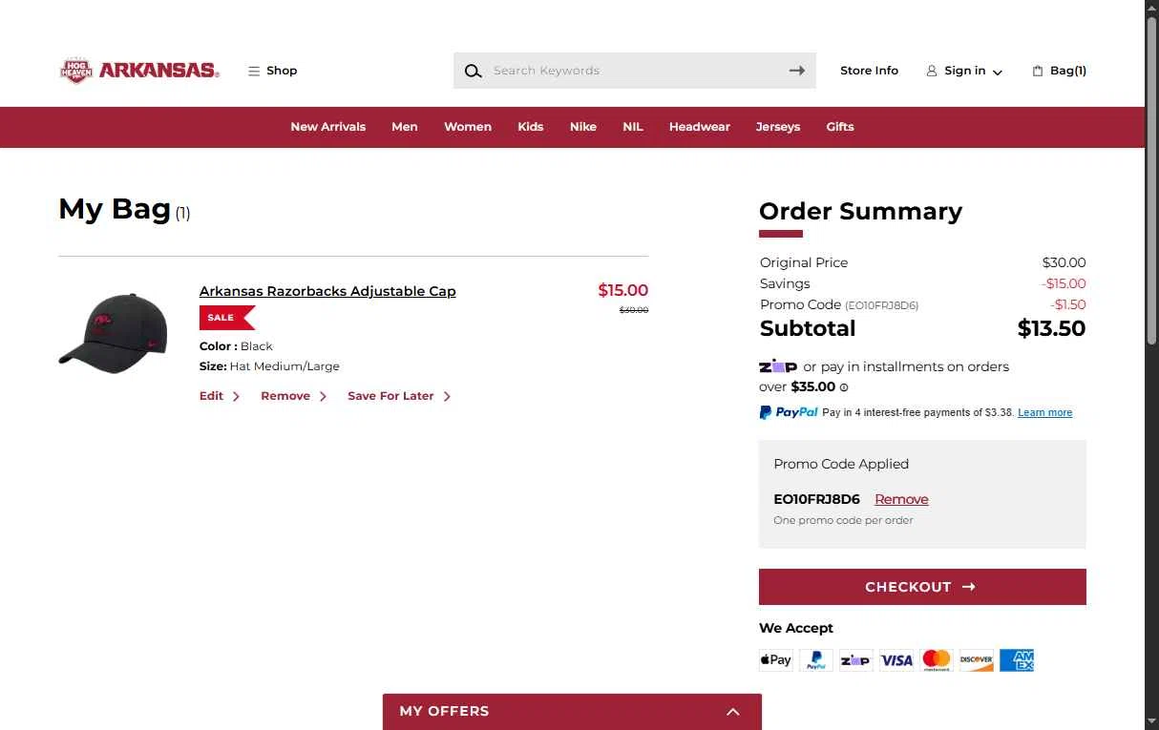Open the Shop hamburger menu
1159x730 pixels.
(272, 71)
